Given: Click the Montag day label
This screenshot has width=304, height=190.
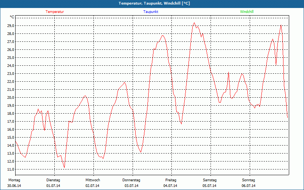Looking at the screenshot, I should [x=14, y=180].
